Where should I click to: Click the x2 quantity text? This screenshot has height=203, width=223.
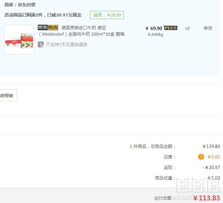188,28
